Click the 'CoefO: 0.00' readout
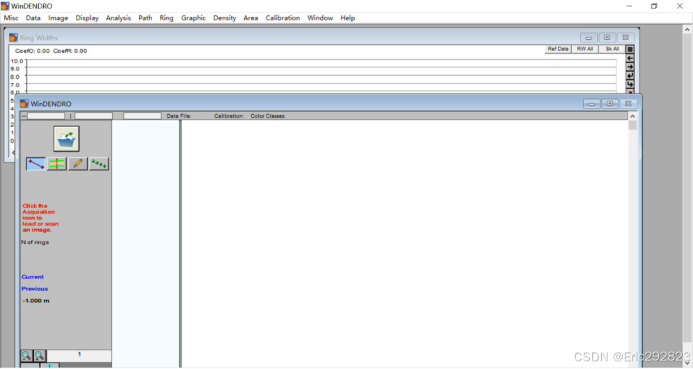This screenshot has width=693, height=369. [x=32, y=51]
